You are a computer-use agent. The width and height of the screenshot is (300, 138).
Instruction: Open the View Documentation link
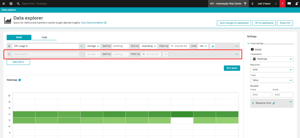pyautogui.click(x=93, y=23)
